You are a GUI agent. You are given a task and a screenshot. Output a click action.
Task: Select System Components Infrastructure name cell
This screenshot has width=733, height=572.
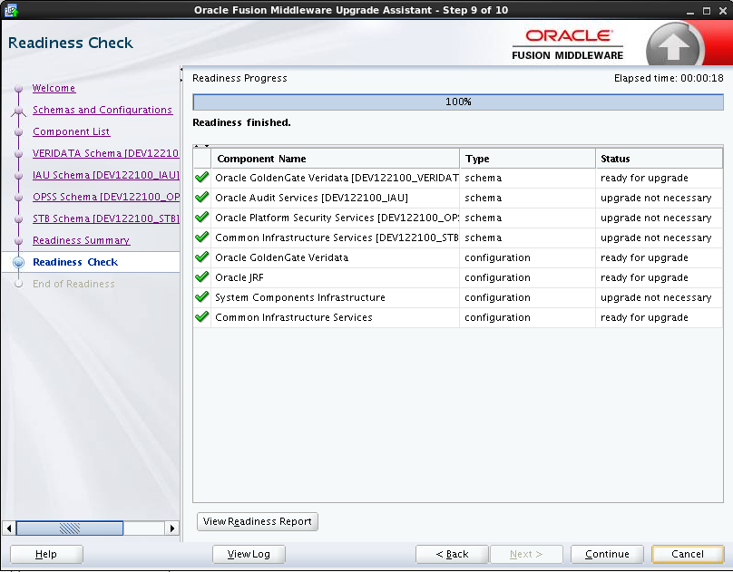335,297
